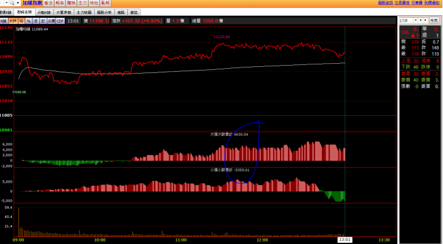Open the partially visible leftmost K線 tab
The image size is (443, 244).
click(6, 12)
